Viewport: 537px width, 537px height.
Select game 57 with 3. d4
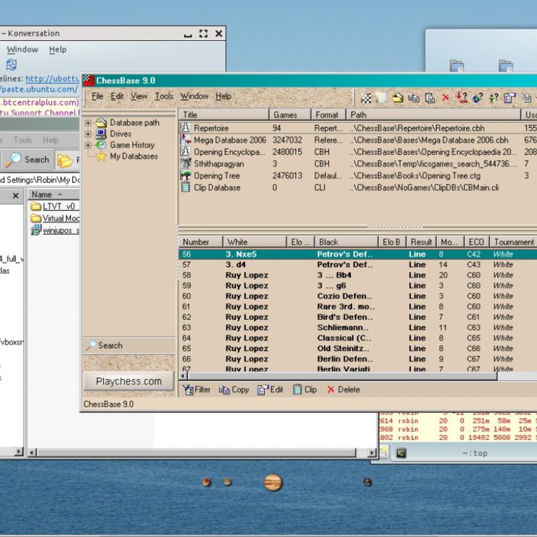coord(358,265)
